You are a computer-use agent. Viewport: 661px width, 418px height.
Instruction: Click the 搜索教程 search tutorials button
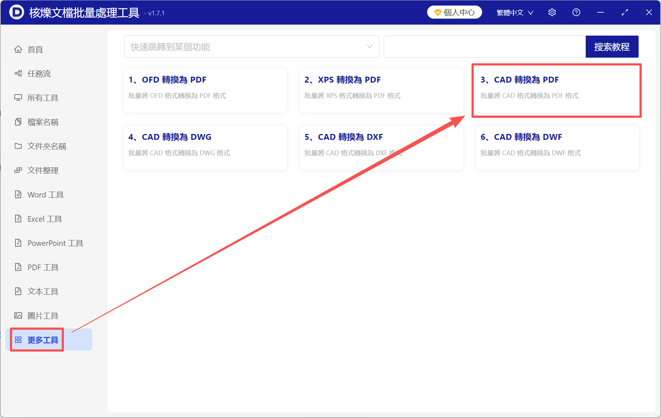point(612,47)
